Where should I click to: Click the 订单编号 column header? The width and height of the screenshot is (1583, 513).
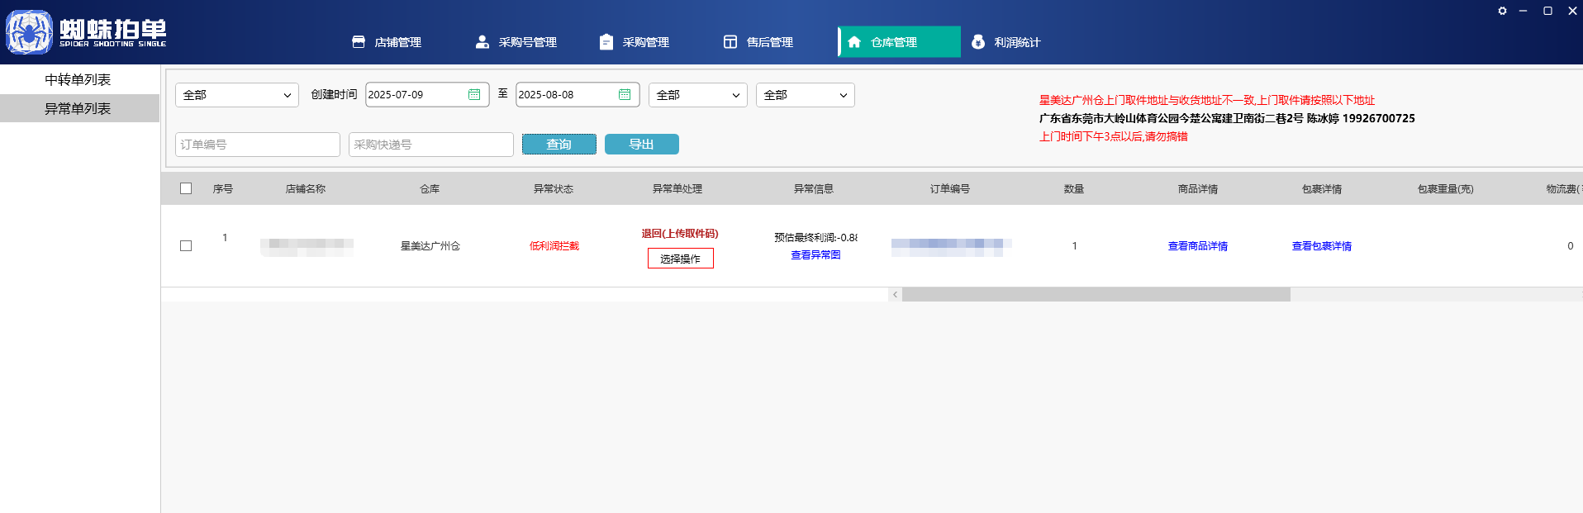[x=950, y=189]
